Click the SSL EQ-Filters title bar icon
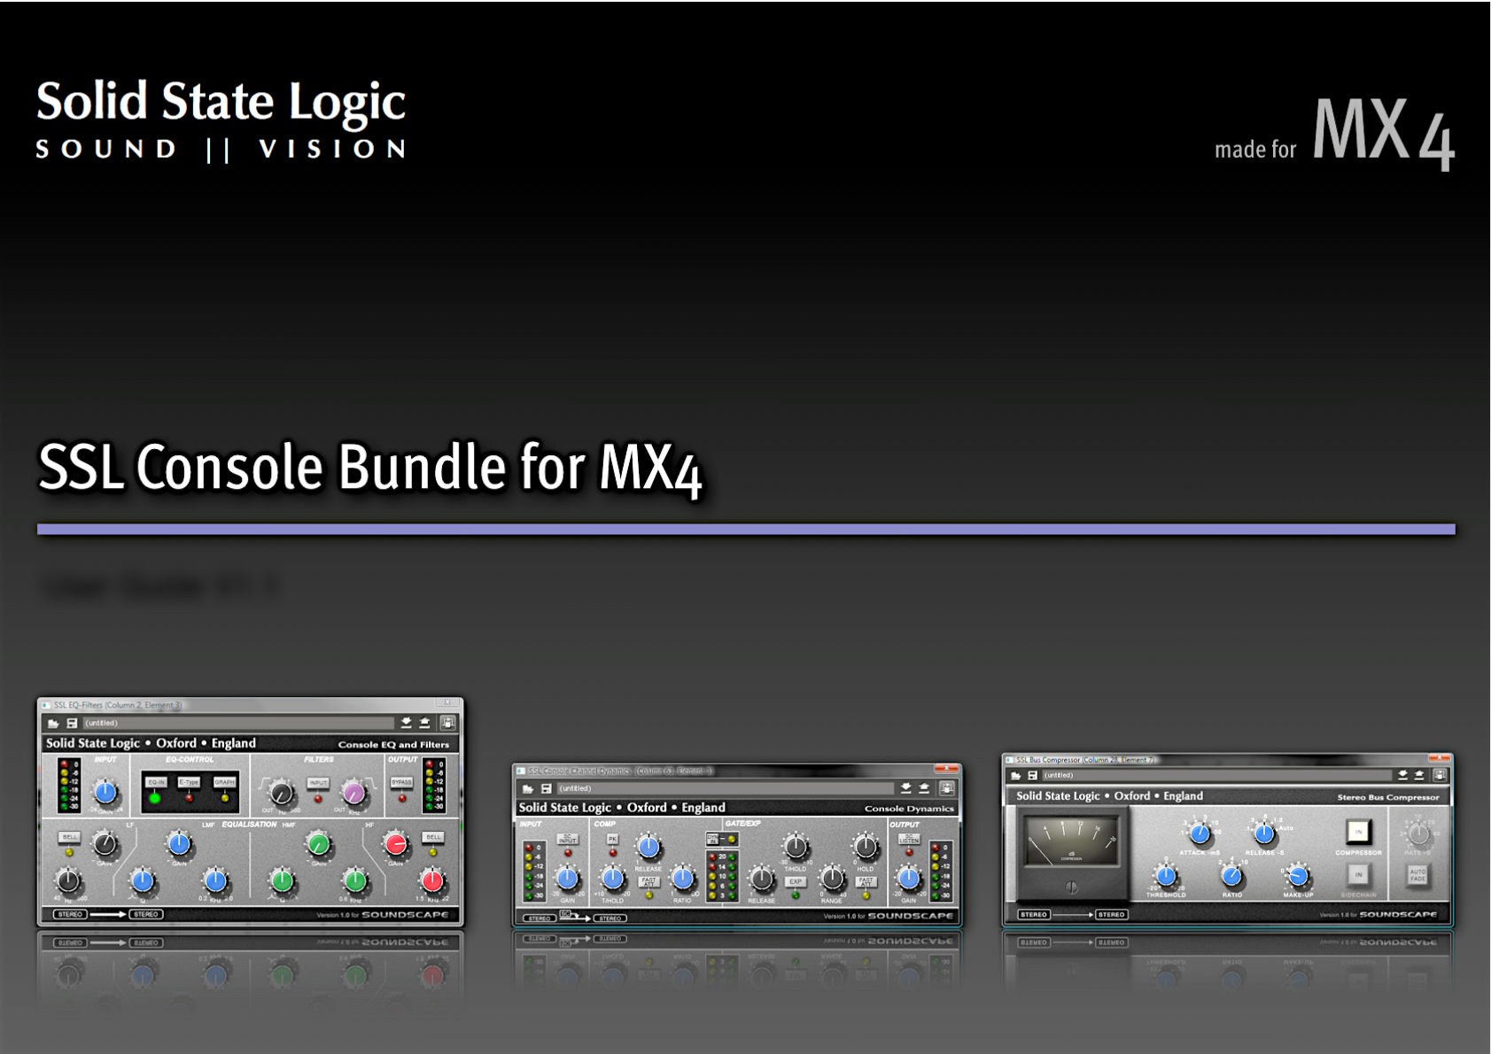This screenshot has height=1054, width=1491. click(x=46, y=705)
